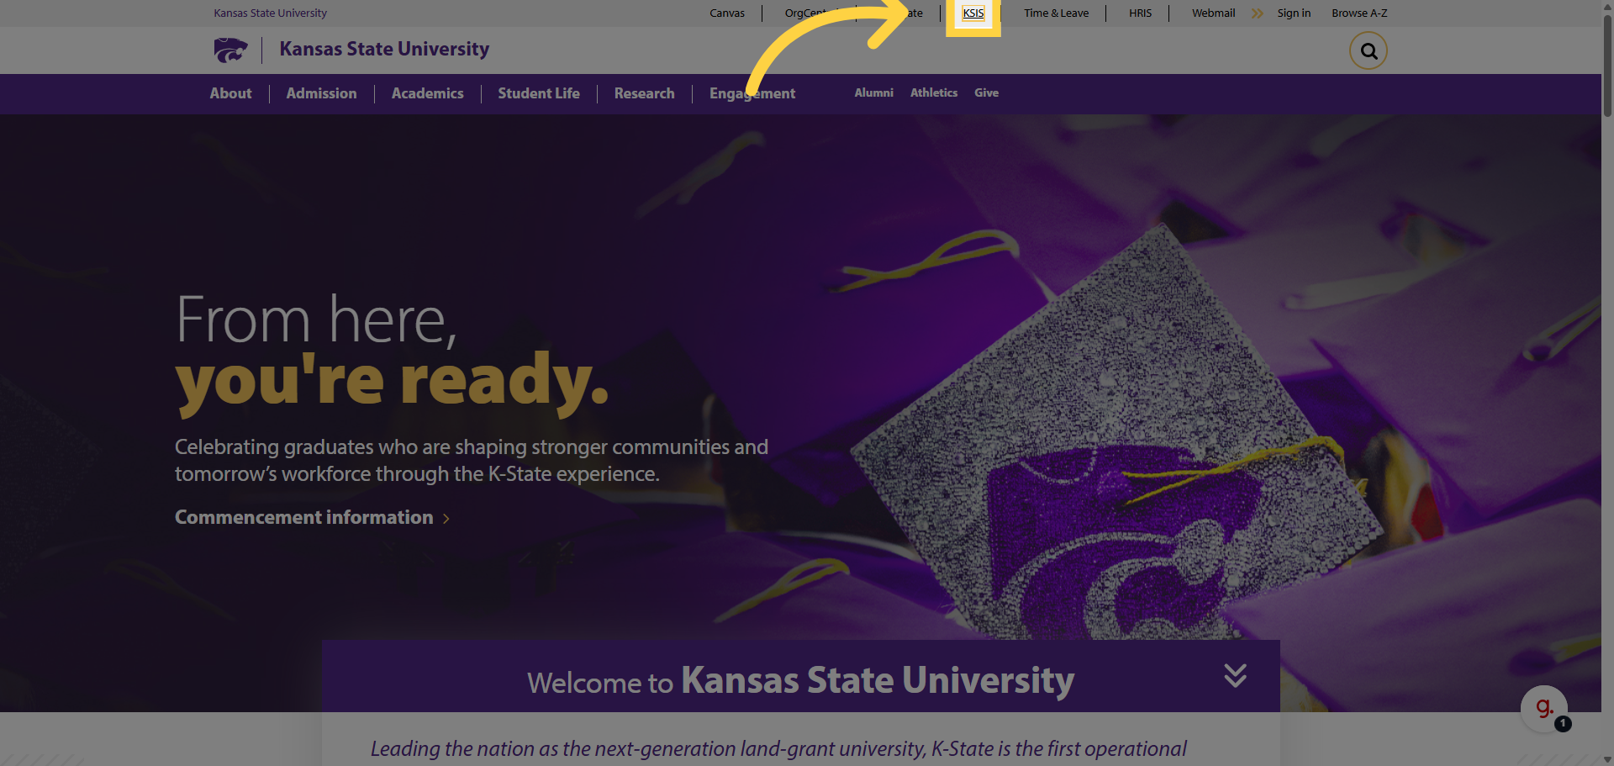Open the Browse A-Z link

pos(1359,13)
